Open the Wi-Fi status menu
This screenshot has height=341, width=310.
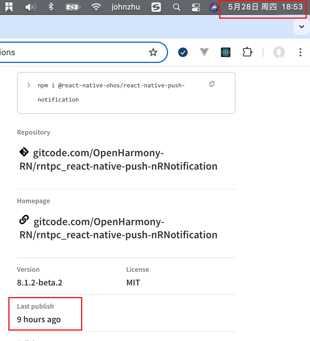96,7
